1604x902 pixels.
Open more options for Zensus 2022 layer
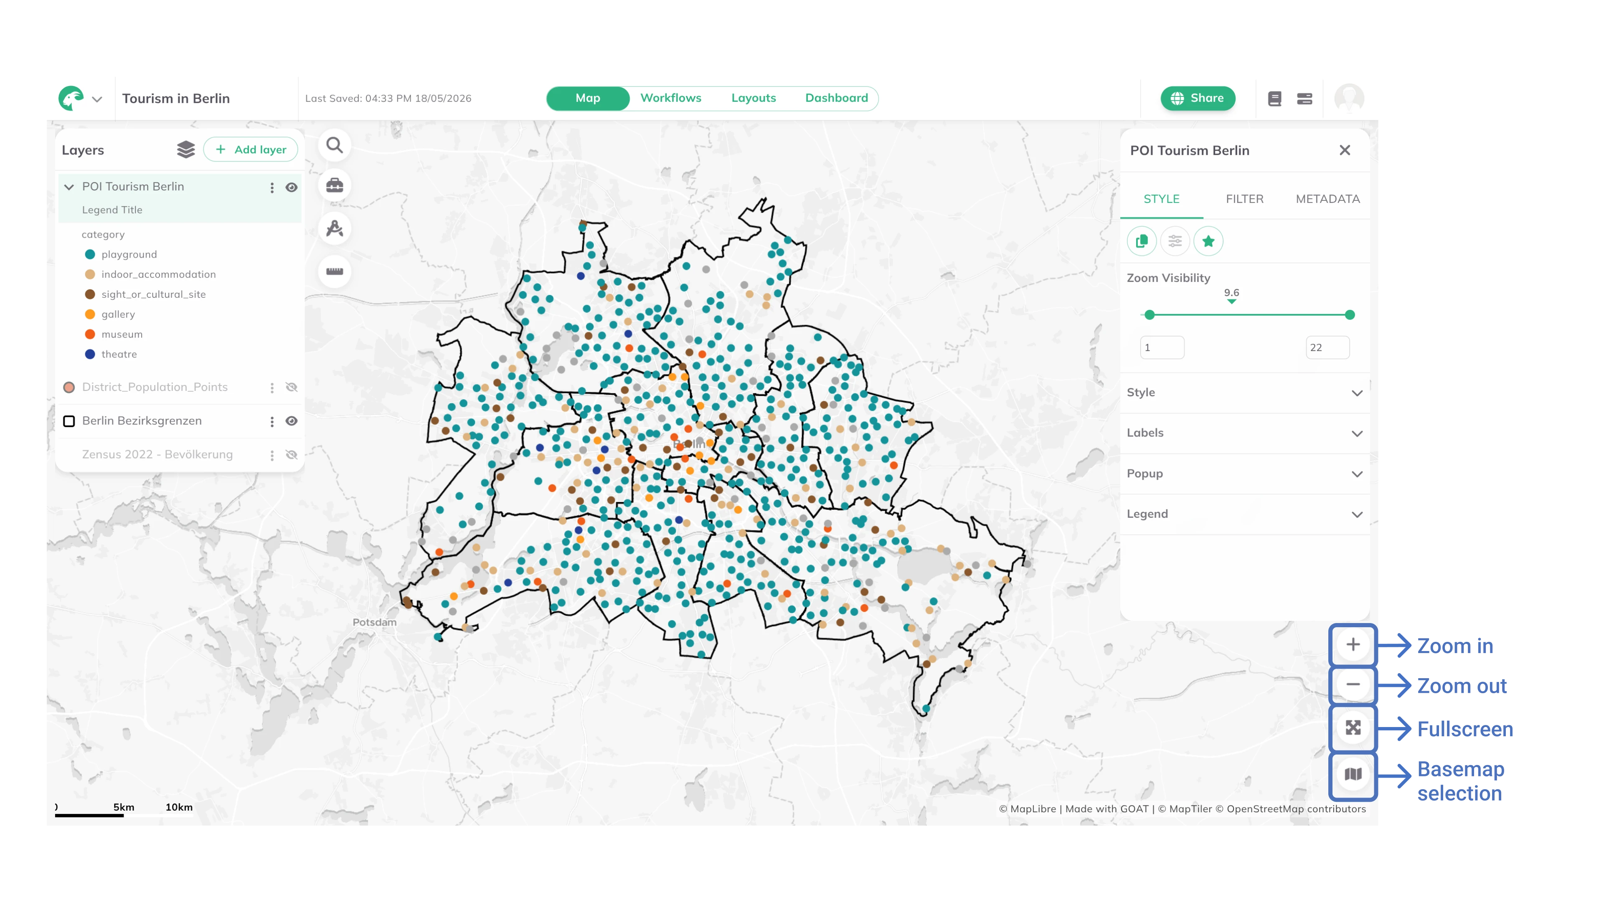(x=272, y=455)
